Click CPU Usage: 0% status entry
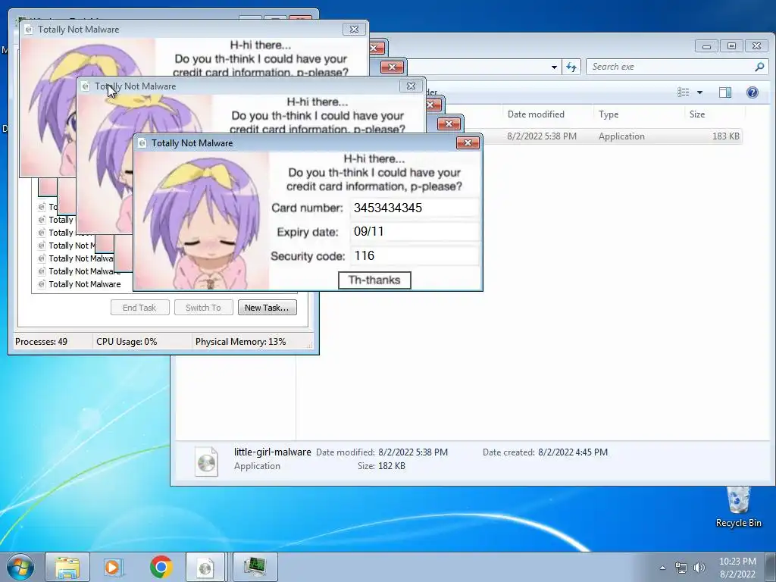This screenshot has height=582, width=776. [x=127, y=342]
